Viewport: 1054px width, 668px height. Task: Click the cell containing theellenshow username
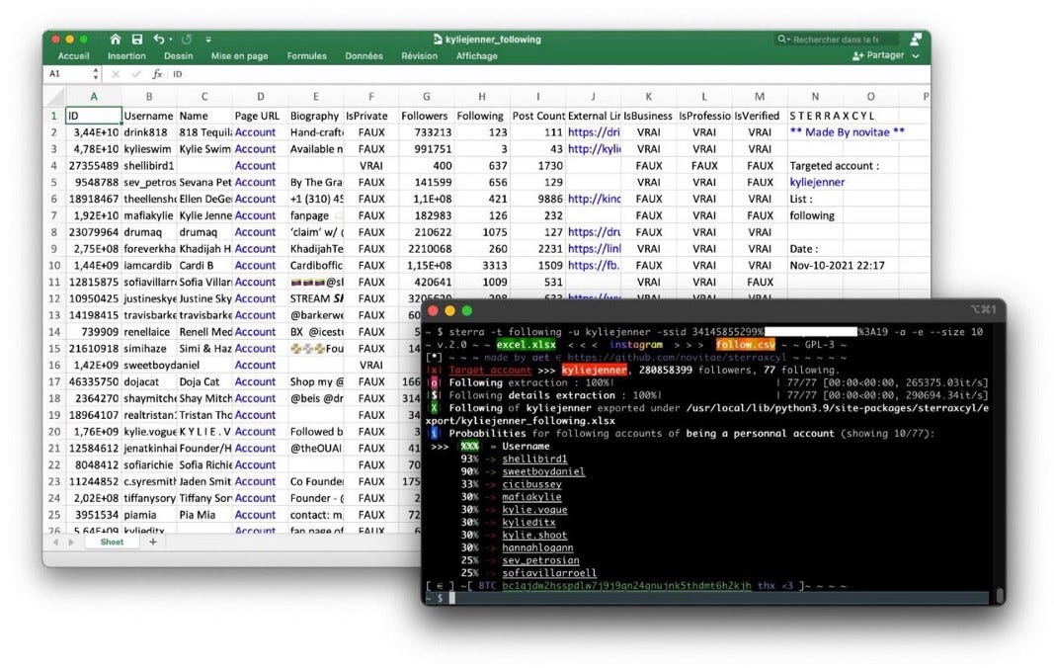[x=148, y=200]
